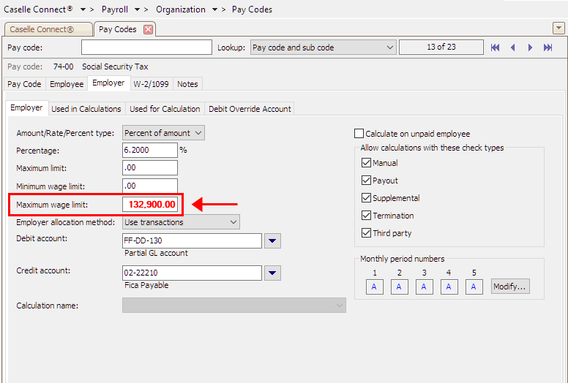Open the credit account lookup arrow
This screenshot has width=568, height=383.
click(272, 273)
